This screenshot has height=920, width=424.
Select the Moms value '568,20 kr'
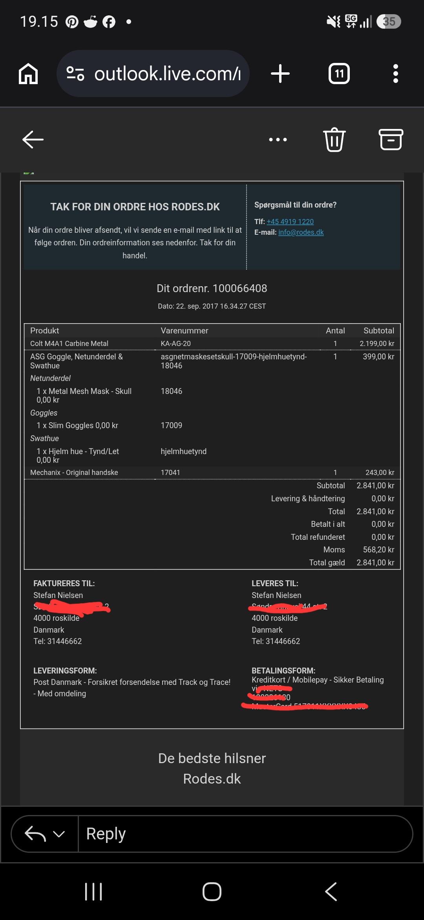click(378, 550)
